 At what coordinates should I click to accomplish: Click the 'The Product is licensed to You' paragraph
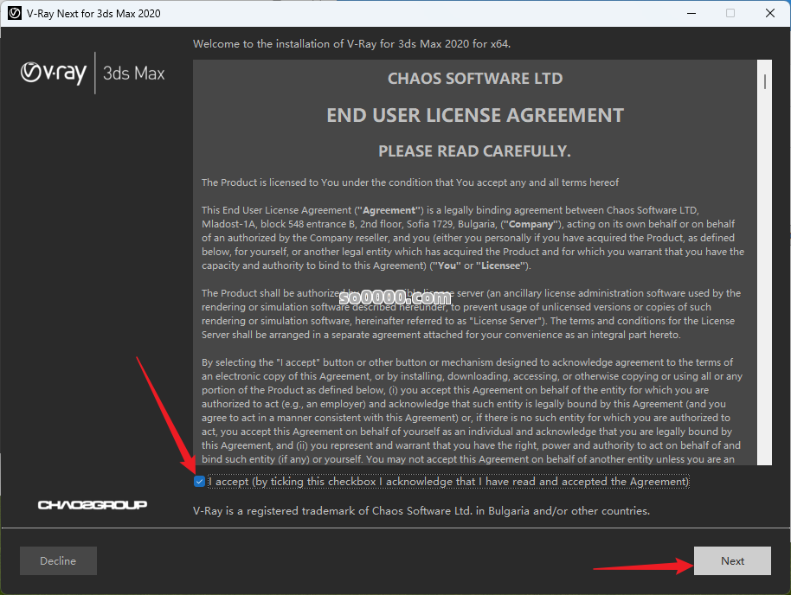pos(410,182)
